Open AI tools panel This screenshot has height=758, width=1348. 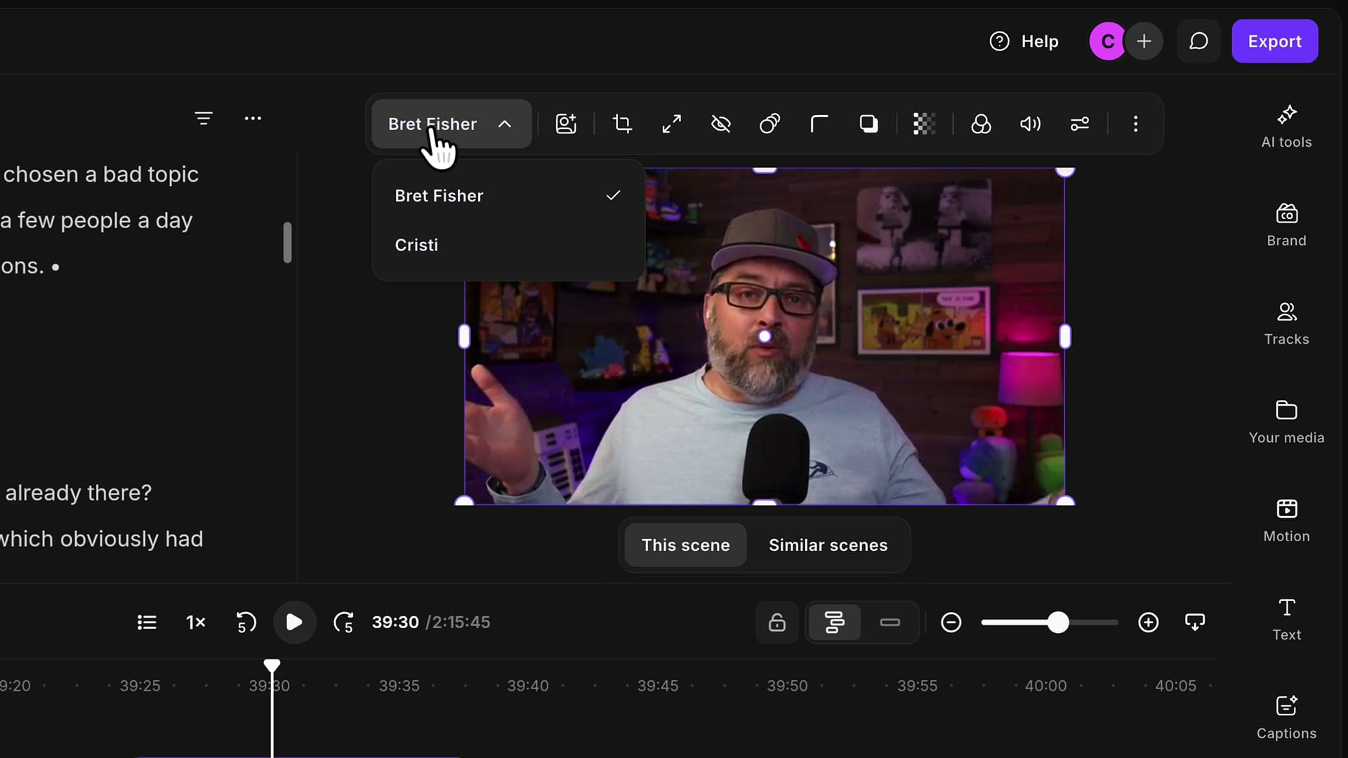click(1286, 126)
